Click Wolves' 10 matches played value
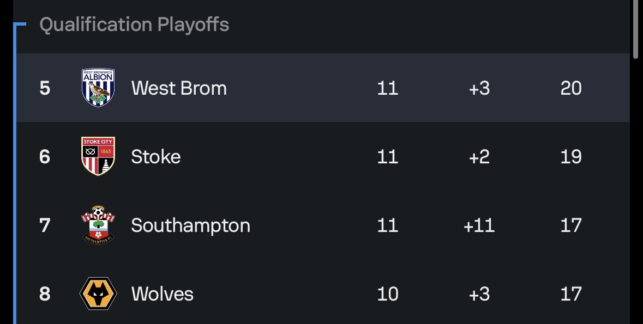643x324 pixels. (x=388, y=294)
